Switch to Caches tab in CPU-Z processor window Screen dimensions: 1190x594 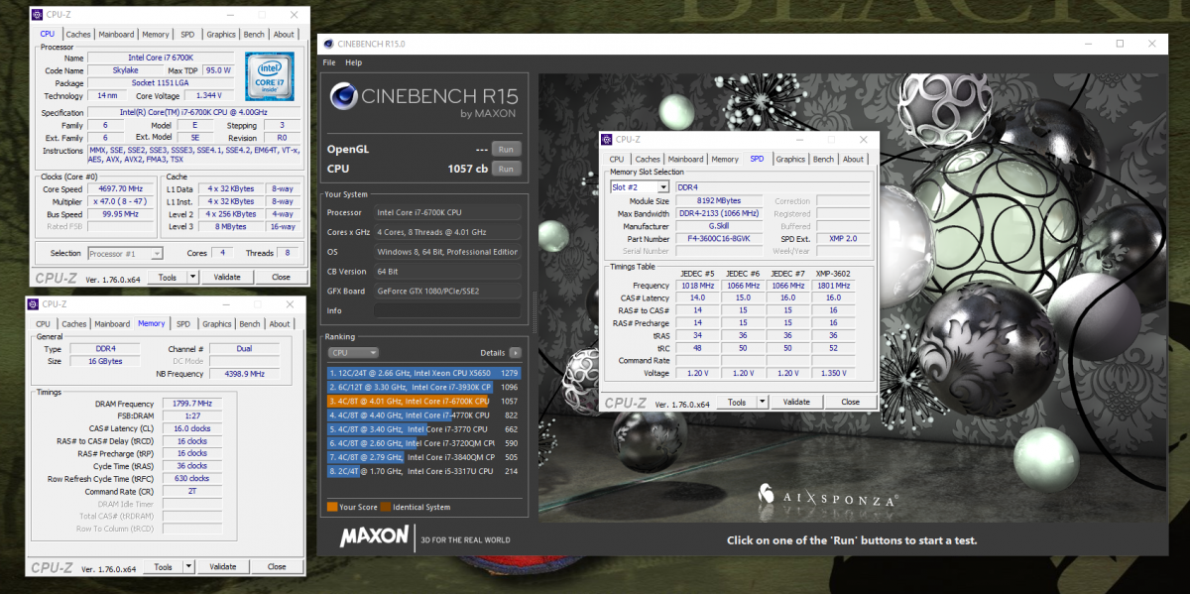[78, 35]
